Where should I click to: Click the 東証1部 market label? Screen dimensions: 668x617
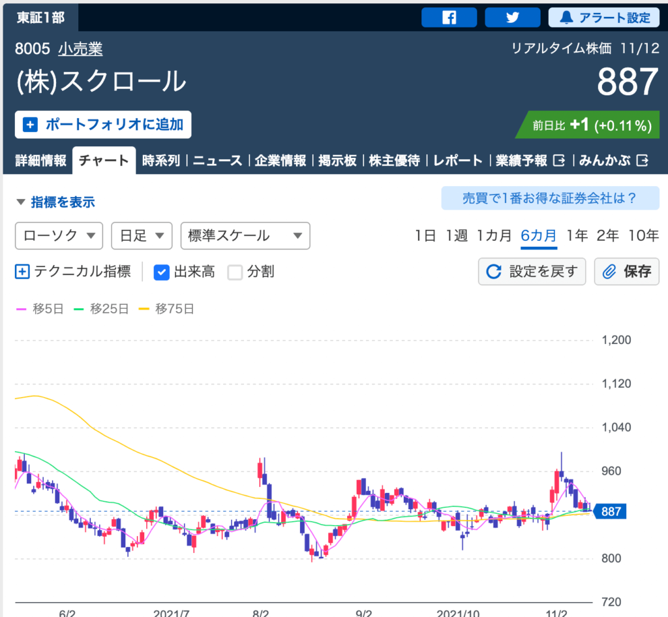click(40, 18)
